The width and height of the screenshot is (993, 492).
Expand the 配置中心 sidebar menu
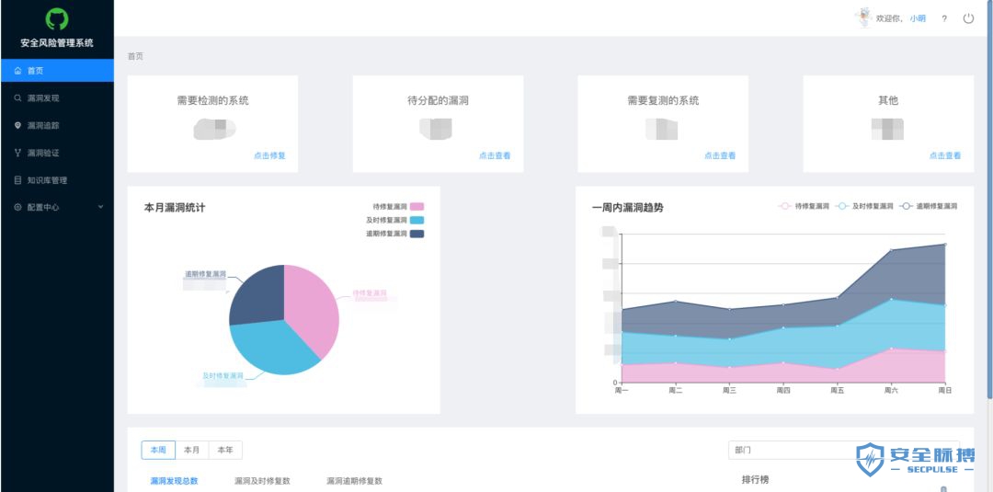click(x=57, y=208)
